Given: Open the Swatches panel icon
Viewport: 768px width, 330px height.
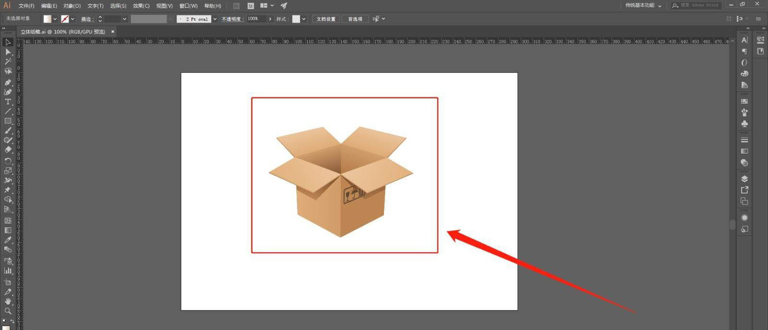Looking at the screenshot, I should coord(744,101).
